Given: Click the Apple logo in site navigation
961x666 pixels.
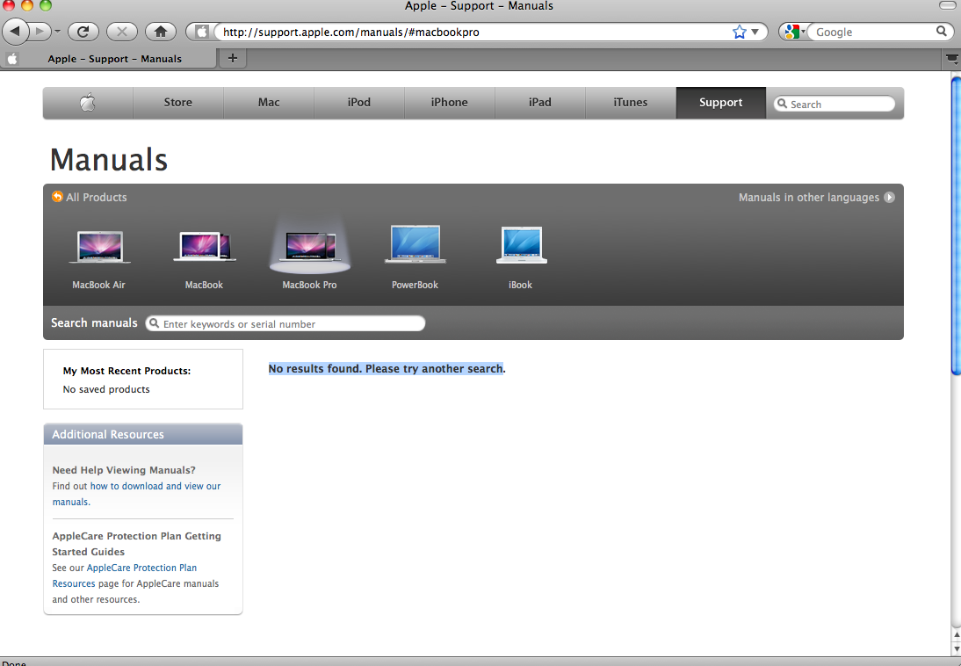Looking at the screenshot, I should click(88, 103).
